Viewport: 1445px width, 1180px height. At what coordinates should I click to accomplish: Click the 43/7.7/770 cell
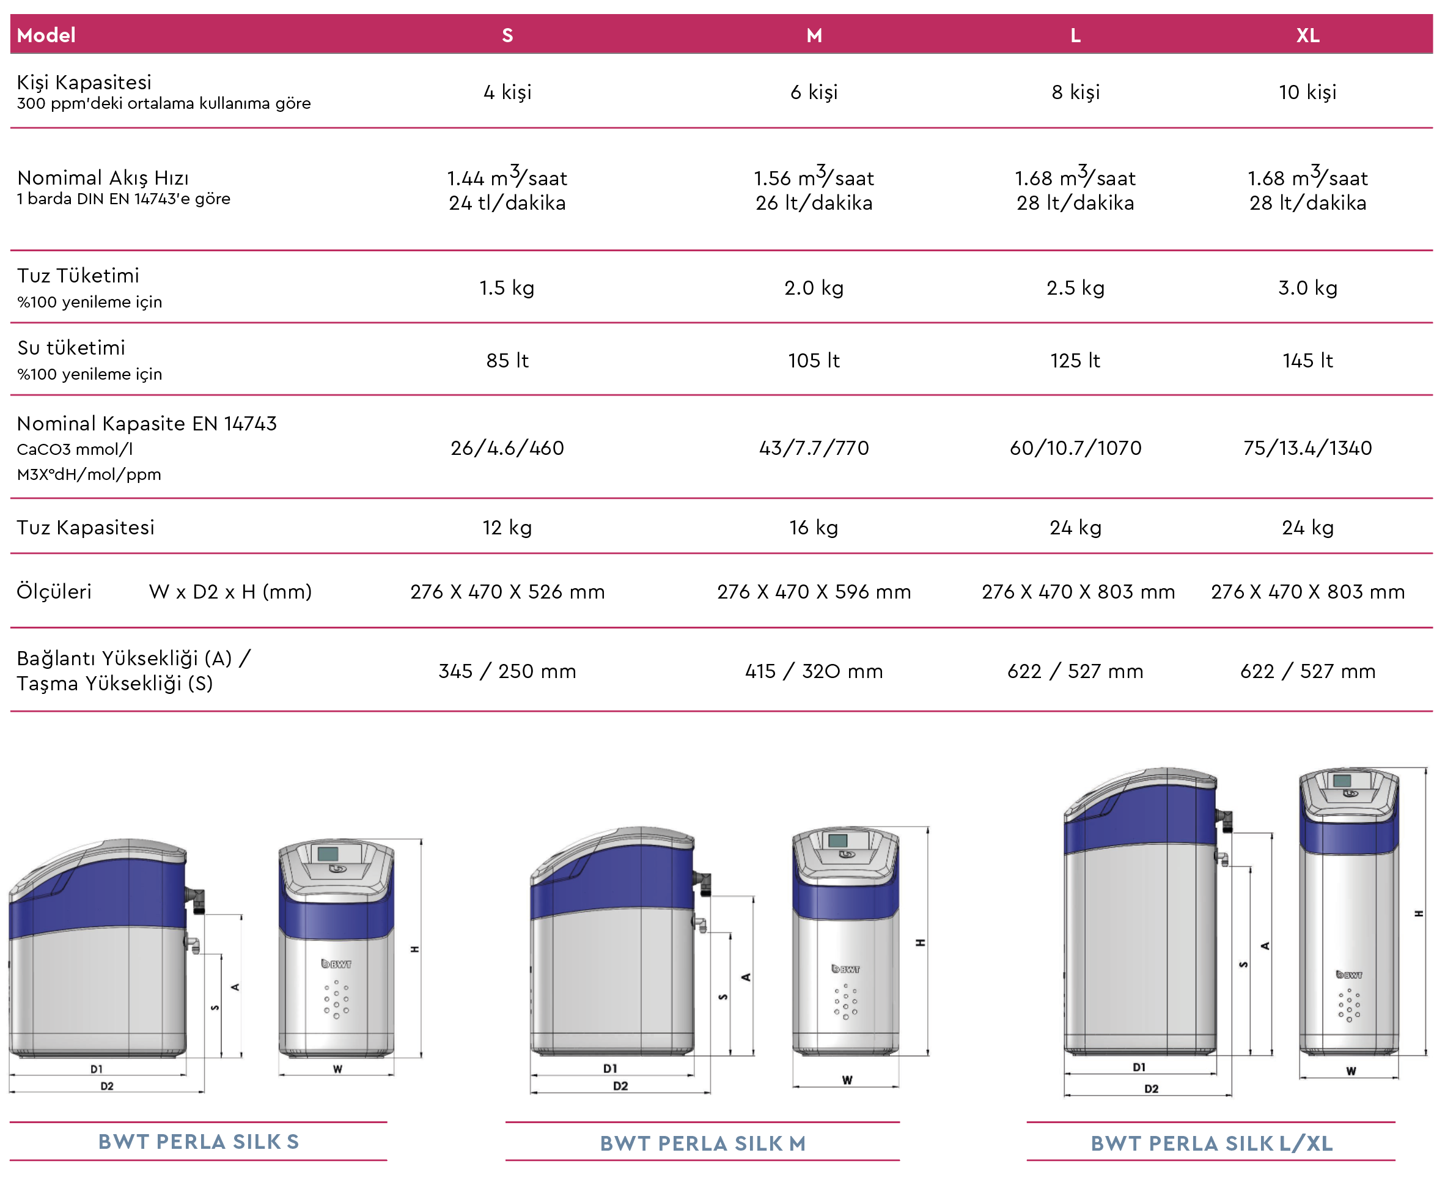[x=814, y=448]
